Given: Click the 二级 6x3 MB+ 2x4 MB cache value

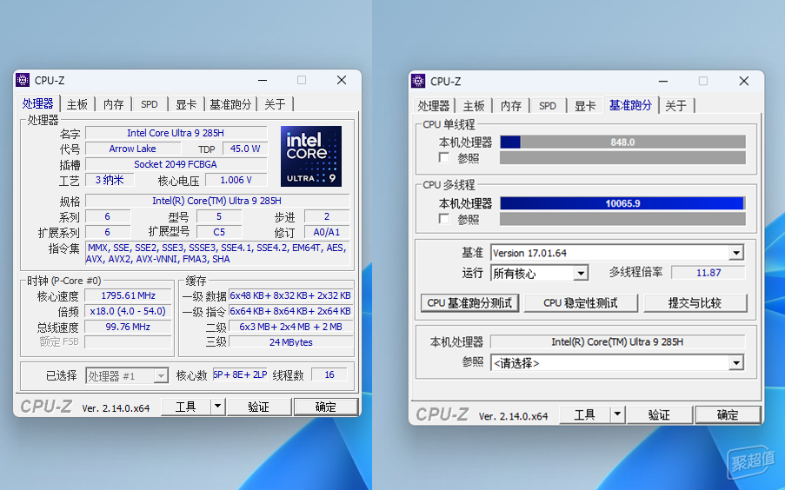Looking at the screenshot, I should pyautogui.click(x=291, y=327).
